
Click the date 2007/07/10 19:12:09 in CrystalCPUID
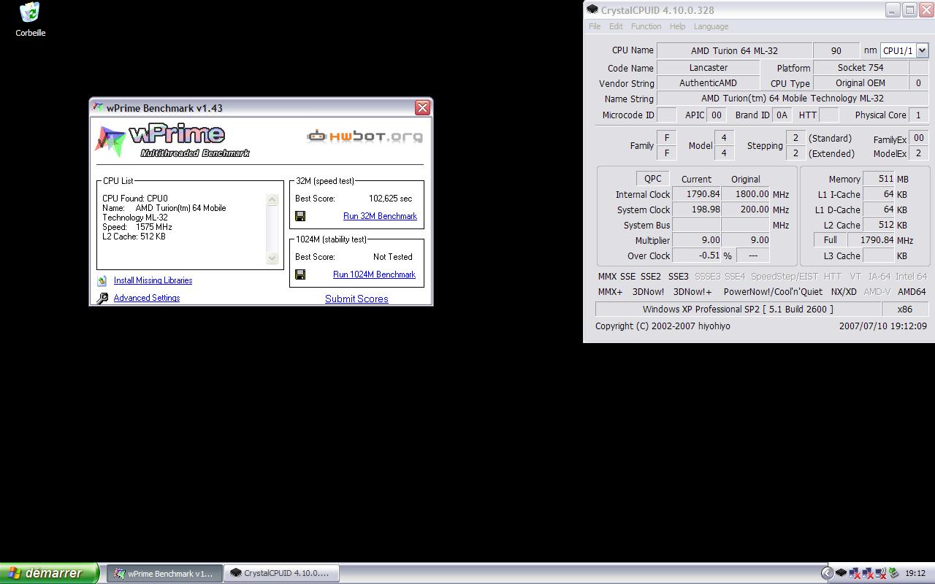tap(882, 326)
